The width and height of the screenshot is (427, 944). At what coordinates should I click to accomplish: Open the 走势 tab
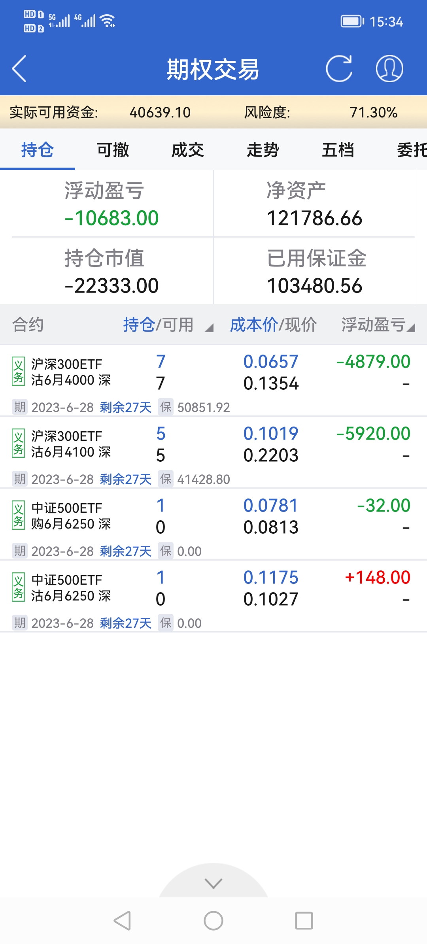263,150
